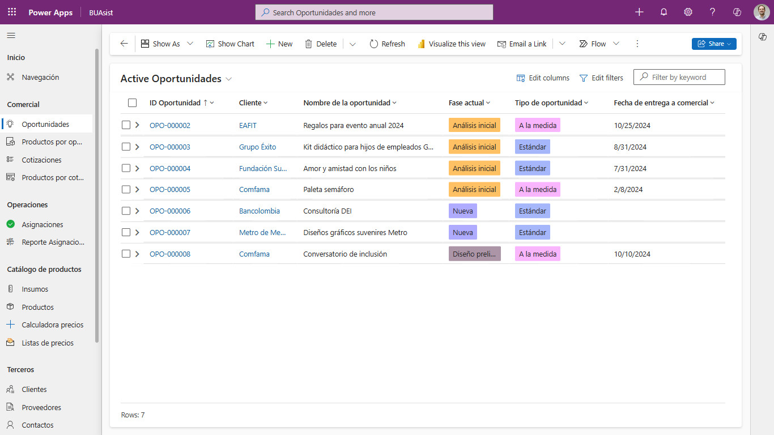The height and width of the screenshot is (435, 774).
Task: Click the sidebar vertical scrollbar
Action: tap(97, 195)
